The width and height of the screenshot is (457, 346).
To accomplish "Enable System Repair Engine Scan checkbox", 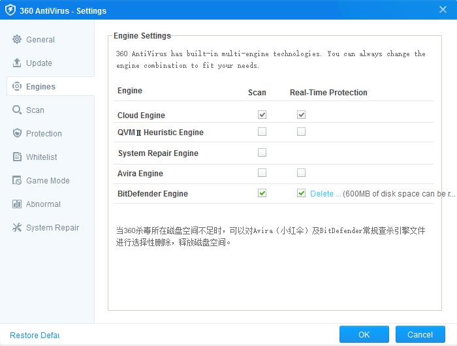I will tap(262, 153).
